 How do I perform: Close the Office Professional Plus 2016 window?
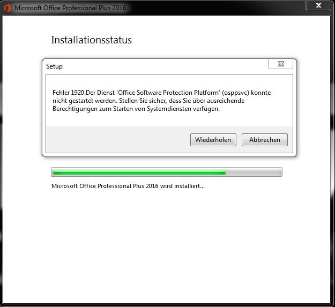pos(318,5)
